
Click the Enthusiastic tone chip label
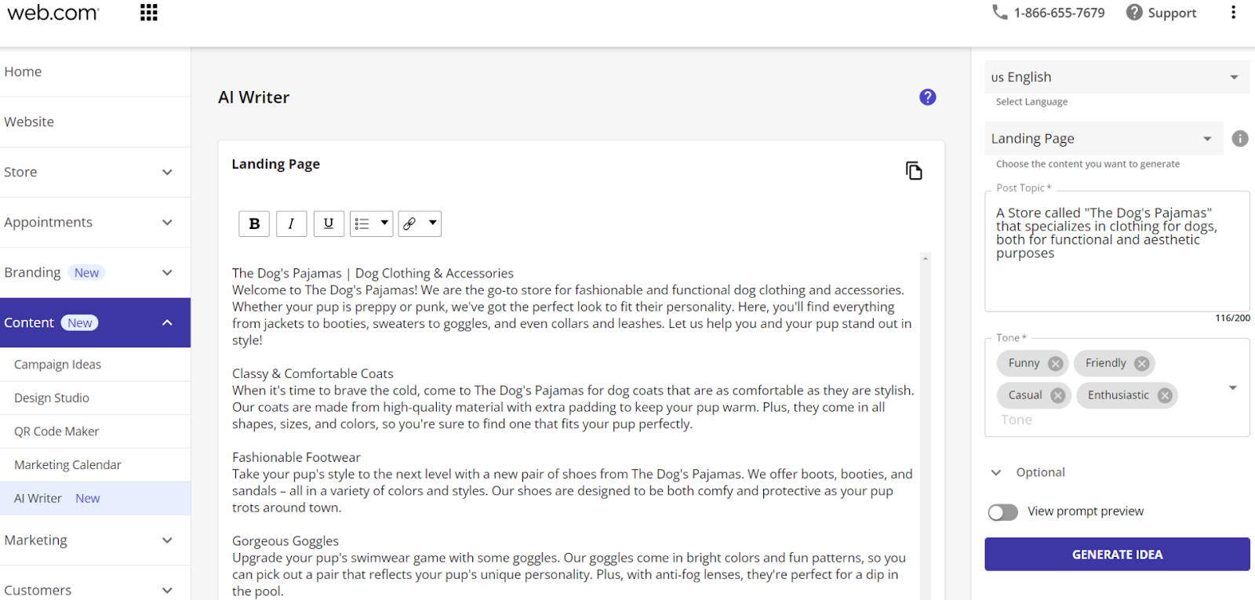click(x=1119, y=395)
